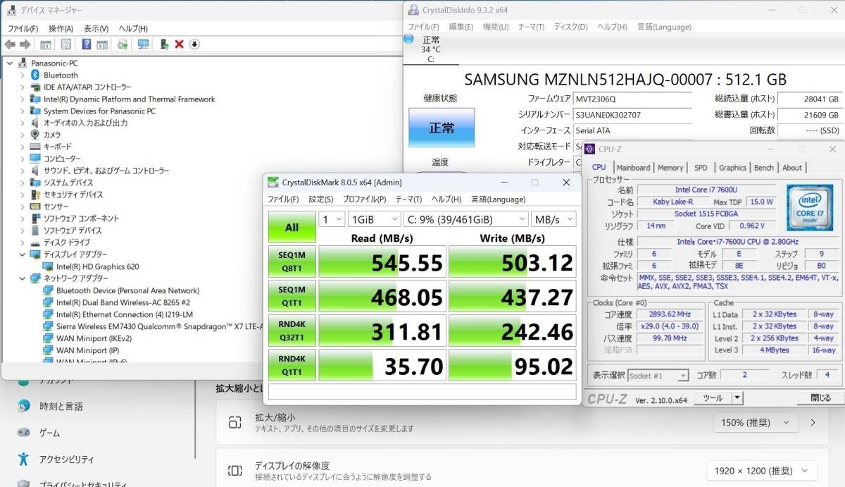Switch to the Mainboard tab in CPU-Z
Viewport: 845px width, 487px height.
tap(633, 168)
